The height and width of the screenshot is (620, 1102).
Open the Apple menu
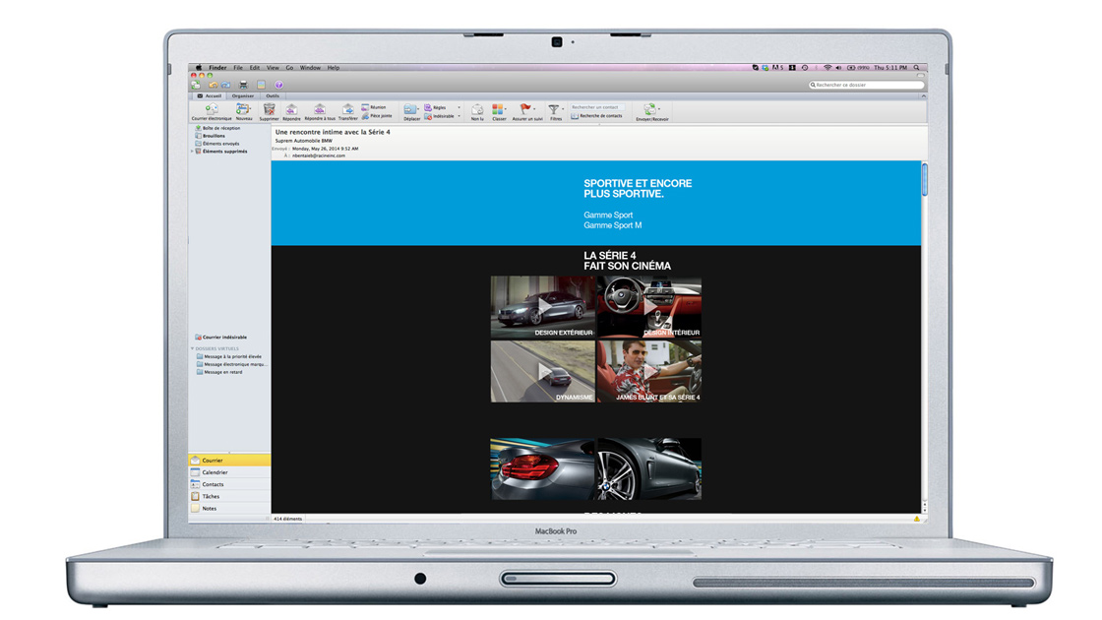click(199, 68)
